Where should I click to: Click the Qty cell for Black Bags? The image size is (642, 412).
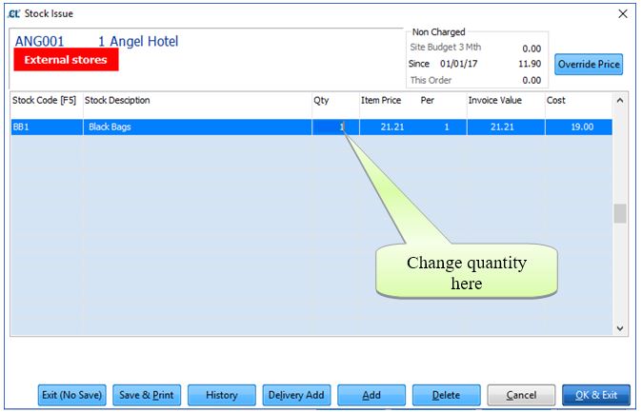[x=334, y=127]
